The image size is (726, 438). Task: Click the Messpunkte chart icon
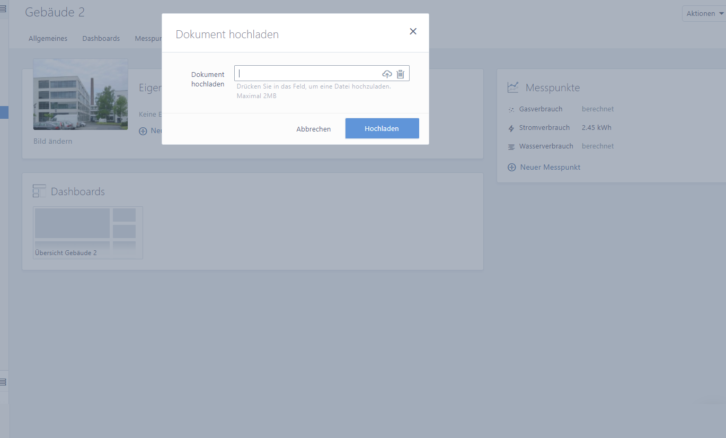[512, 87]
